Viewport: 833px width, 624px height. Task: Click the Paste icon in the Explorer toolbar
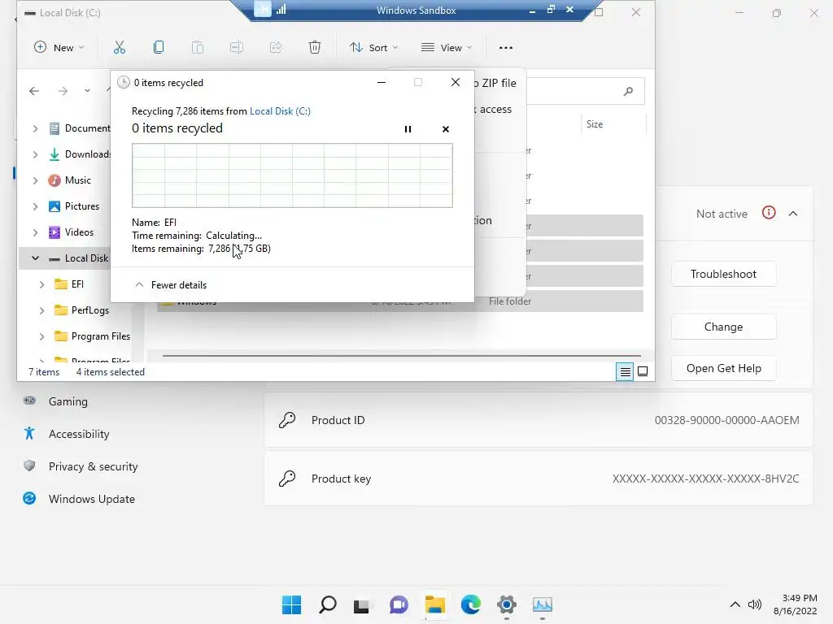click(x=197, y=47)
